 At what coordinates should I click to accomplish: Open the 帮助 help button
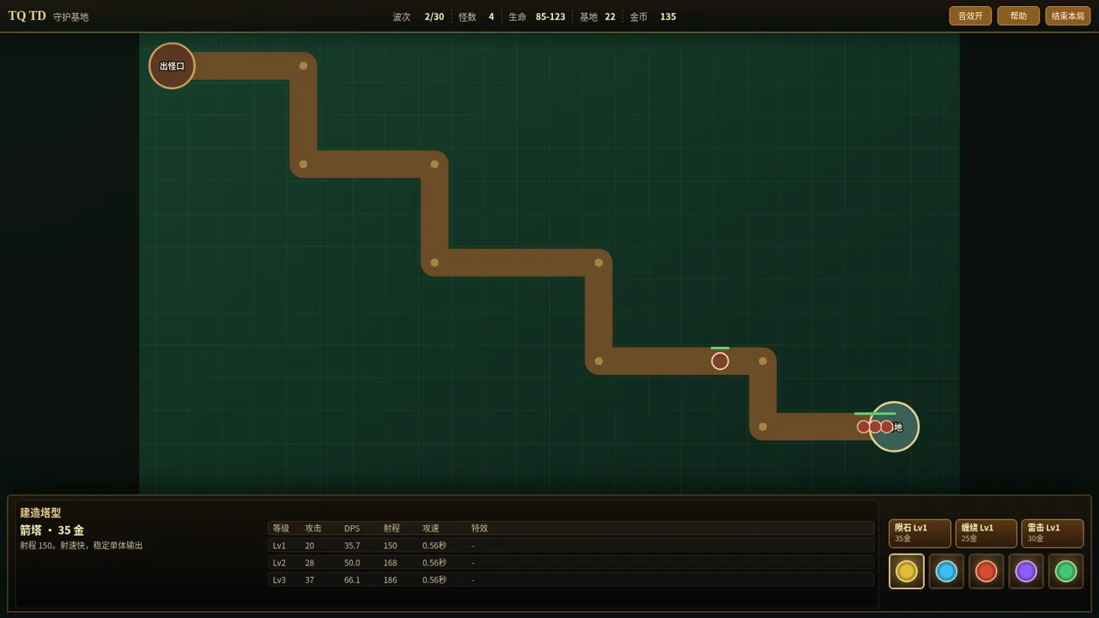(1018, 16)
